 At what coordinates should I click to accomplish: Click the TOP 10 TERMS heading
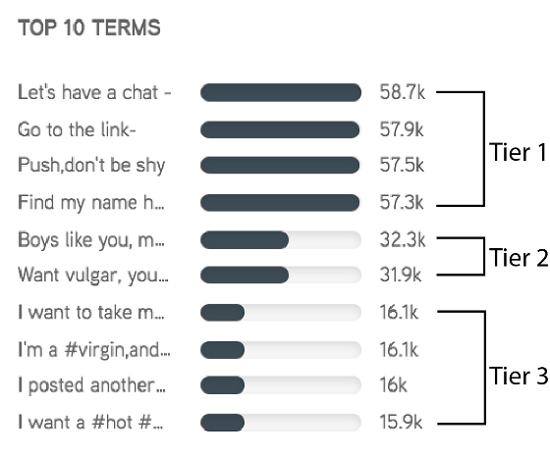89,27
